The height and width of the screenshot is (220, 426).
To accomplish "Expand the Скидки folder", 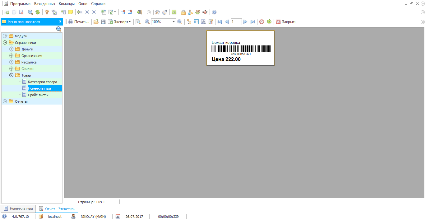I will point(11,69).
